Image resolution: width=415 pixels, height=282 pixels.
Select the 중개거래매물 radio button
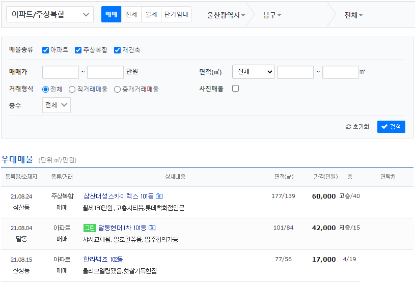(x=117, y=90)
